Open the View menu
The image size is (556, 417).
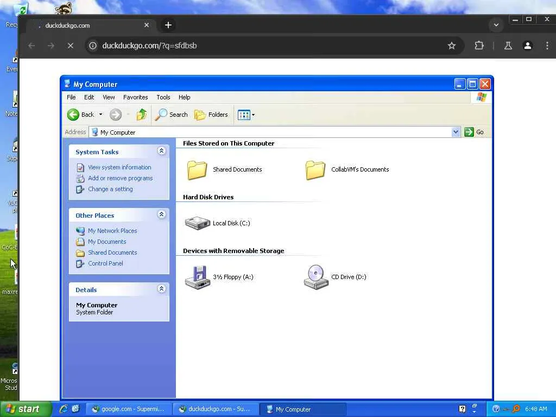click(x=109, y=97)
